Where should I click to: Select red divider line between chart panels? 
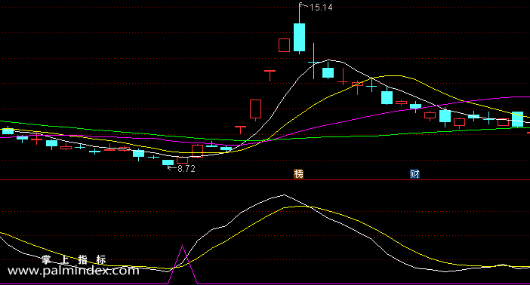(265, 180)
